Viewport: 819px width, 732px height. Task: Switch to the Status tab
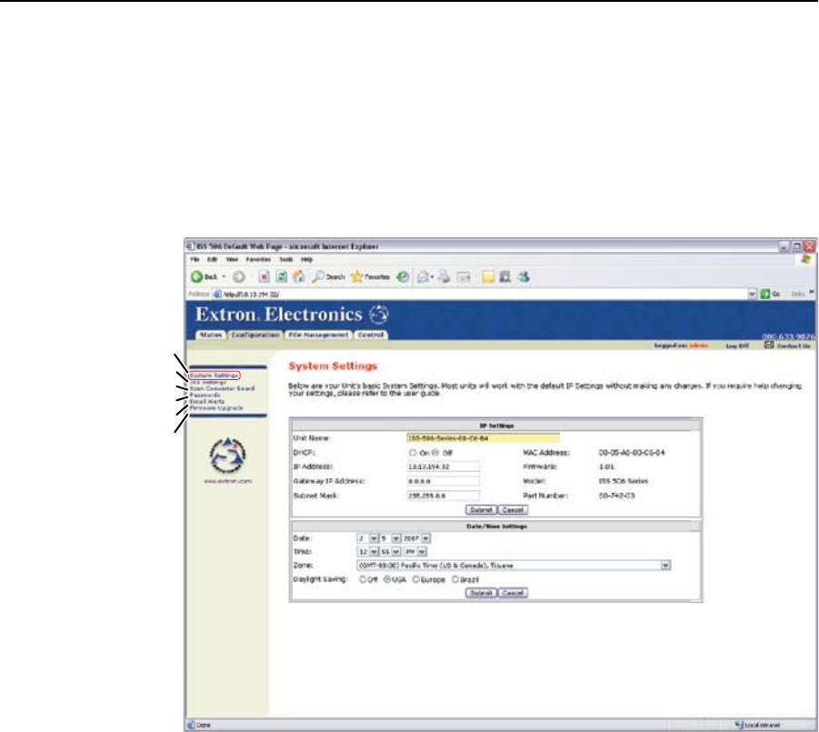tap(211, 335)
